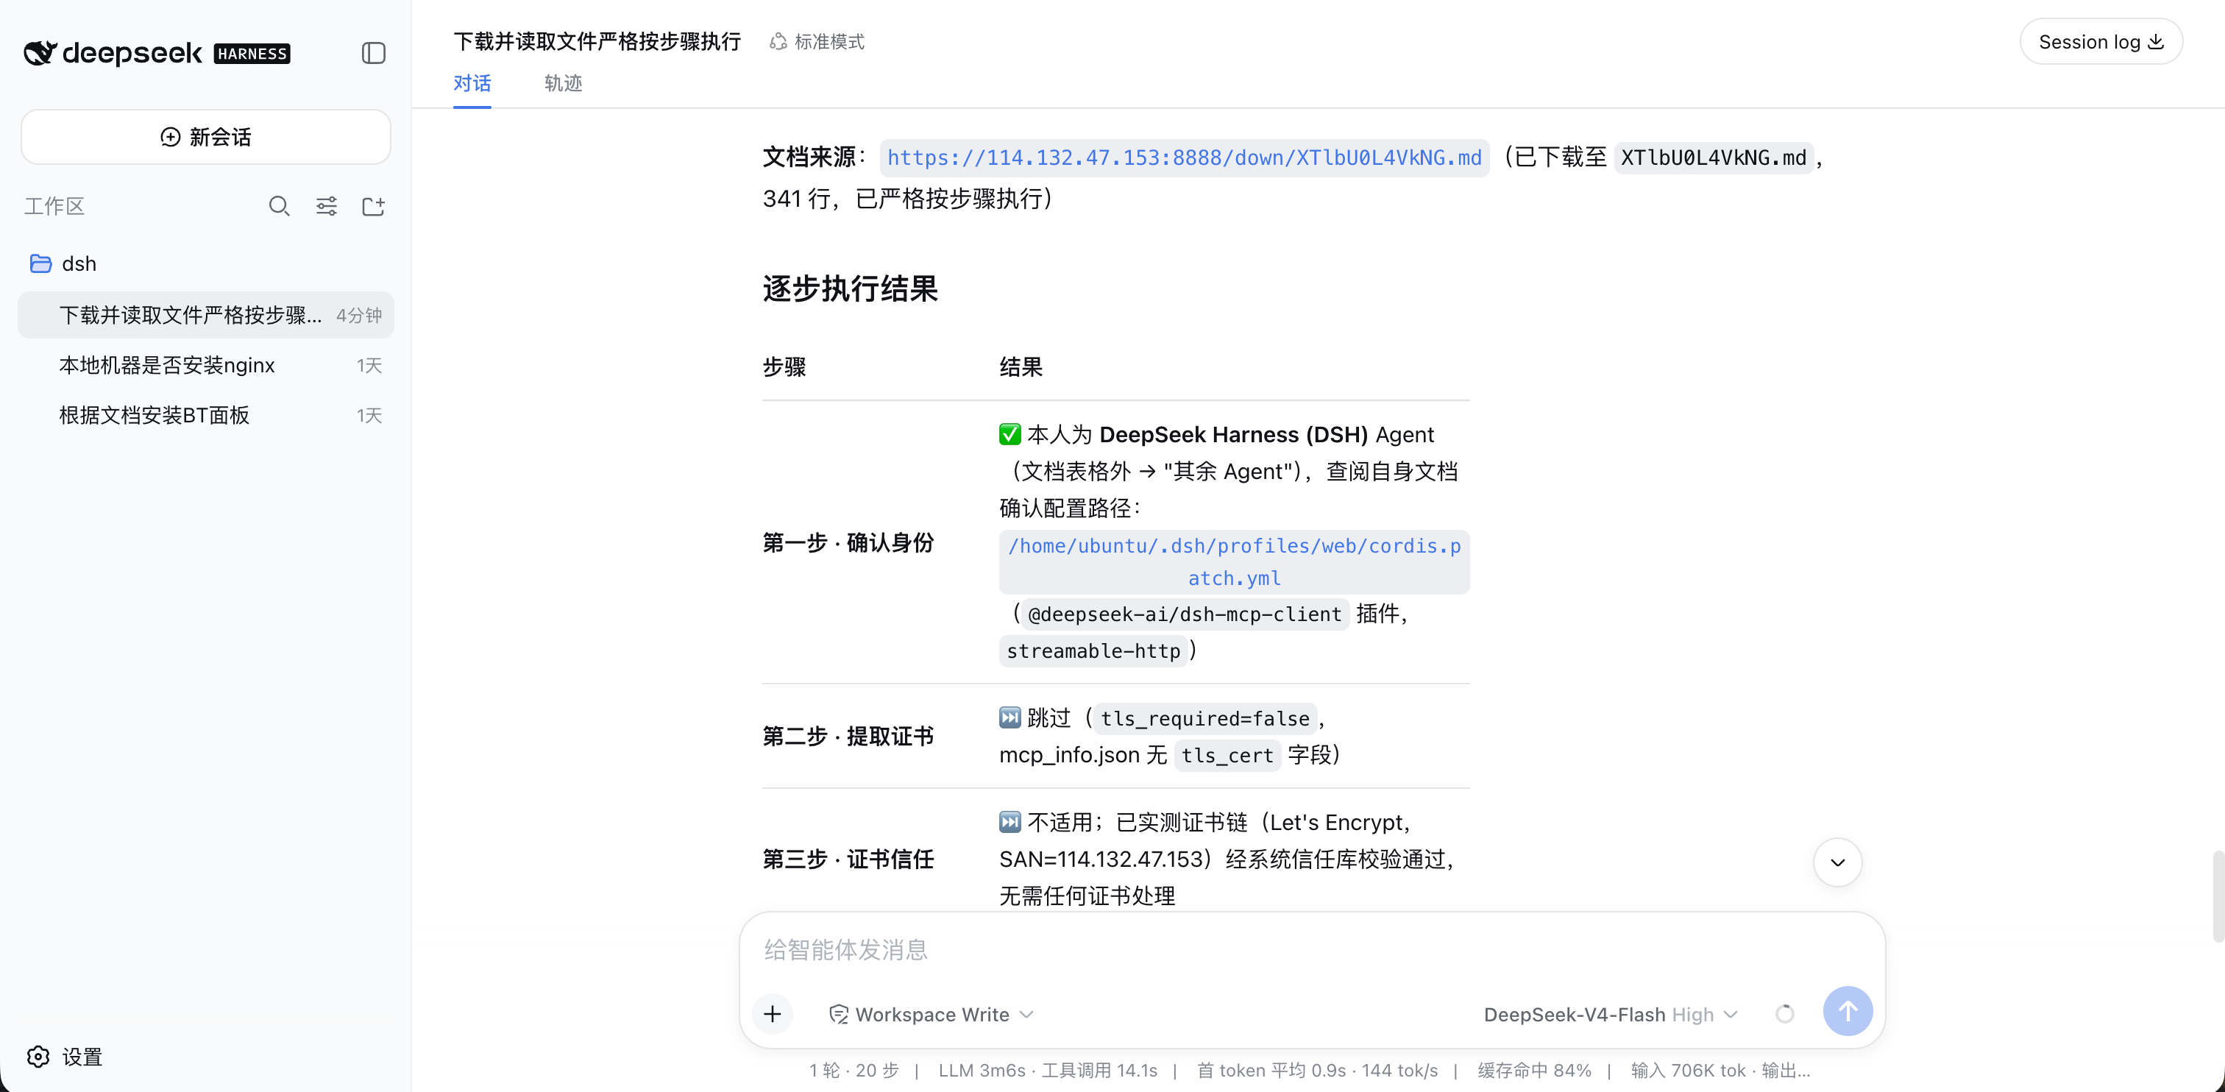The height and width of the screenshot is (1092, 2225).
Task: Open the DeepSeek-V4-Flash model dropdown
Action: (1610, 1014)
